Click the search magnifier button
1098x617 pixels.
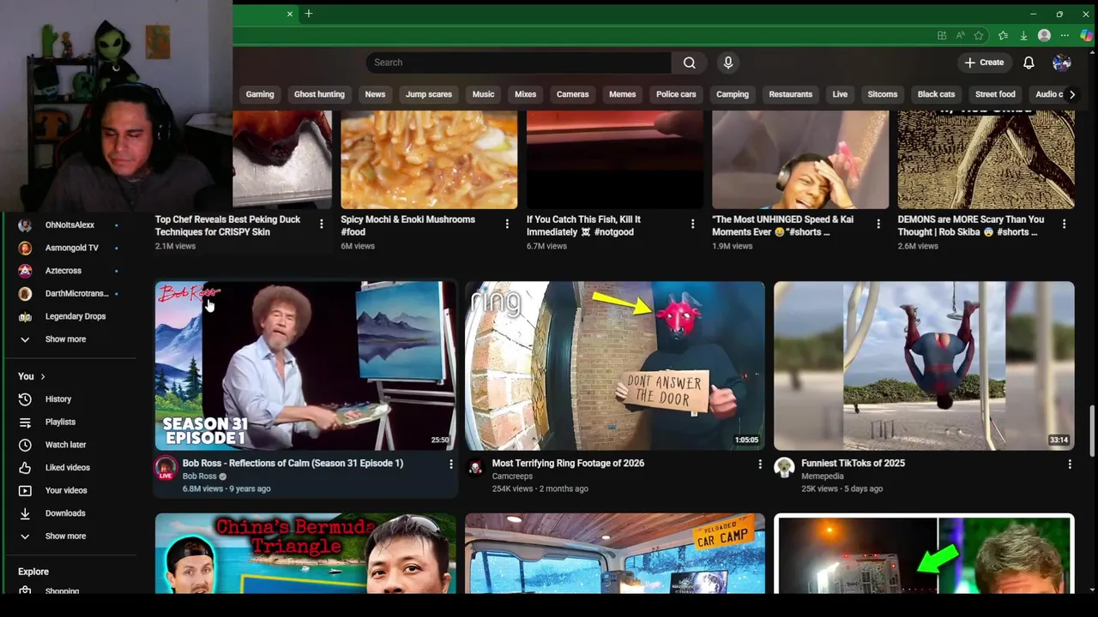click(689, 63)
